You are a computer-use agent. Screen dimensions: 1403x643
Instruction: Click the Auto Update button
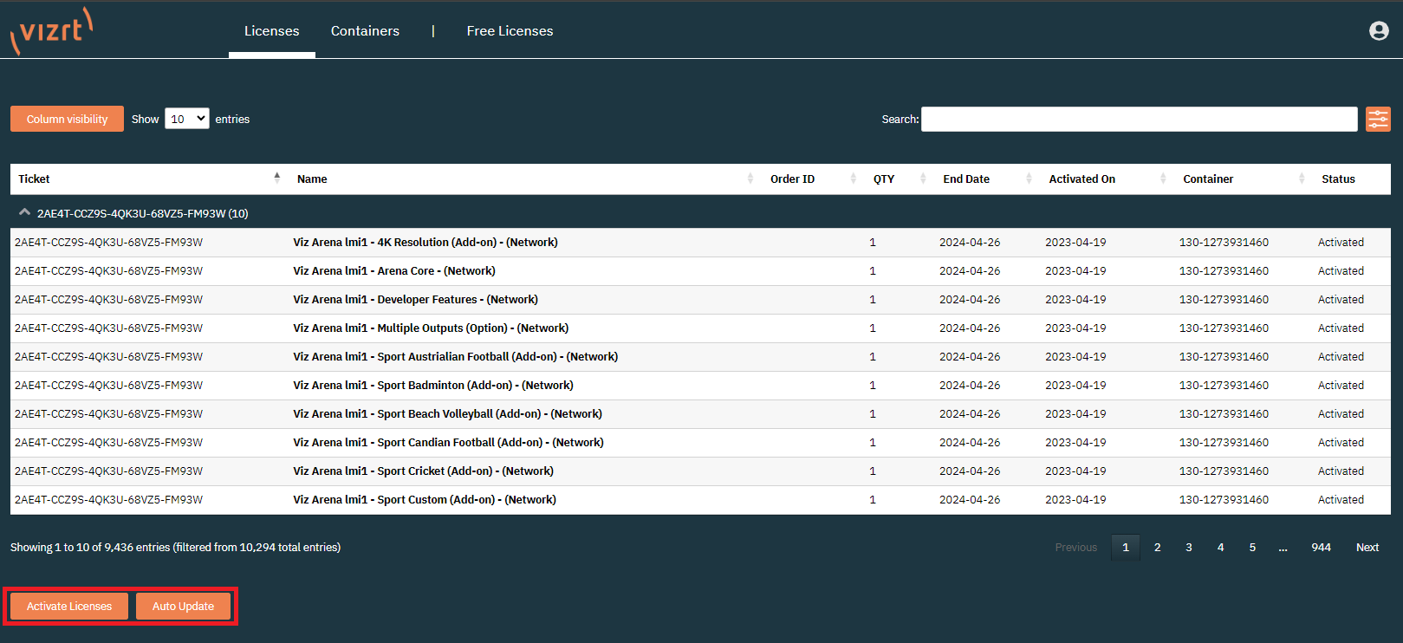[x=183, y=607]
